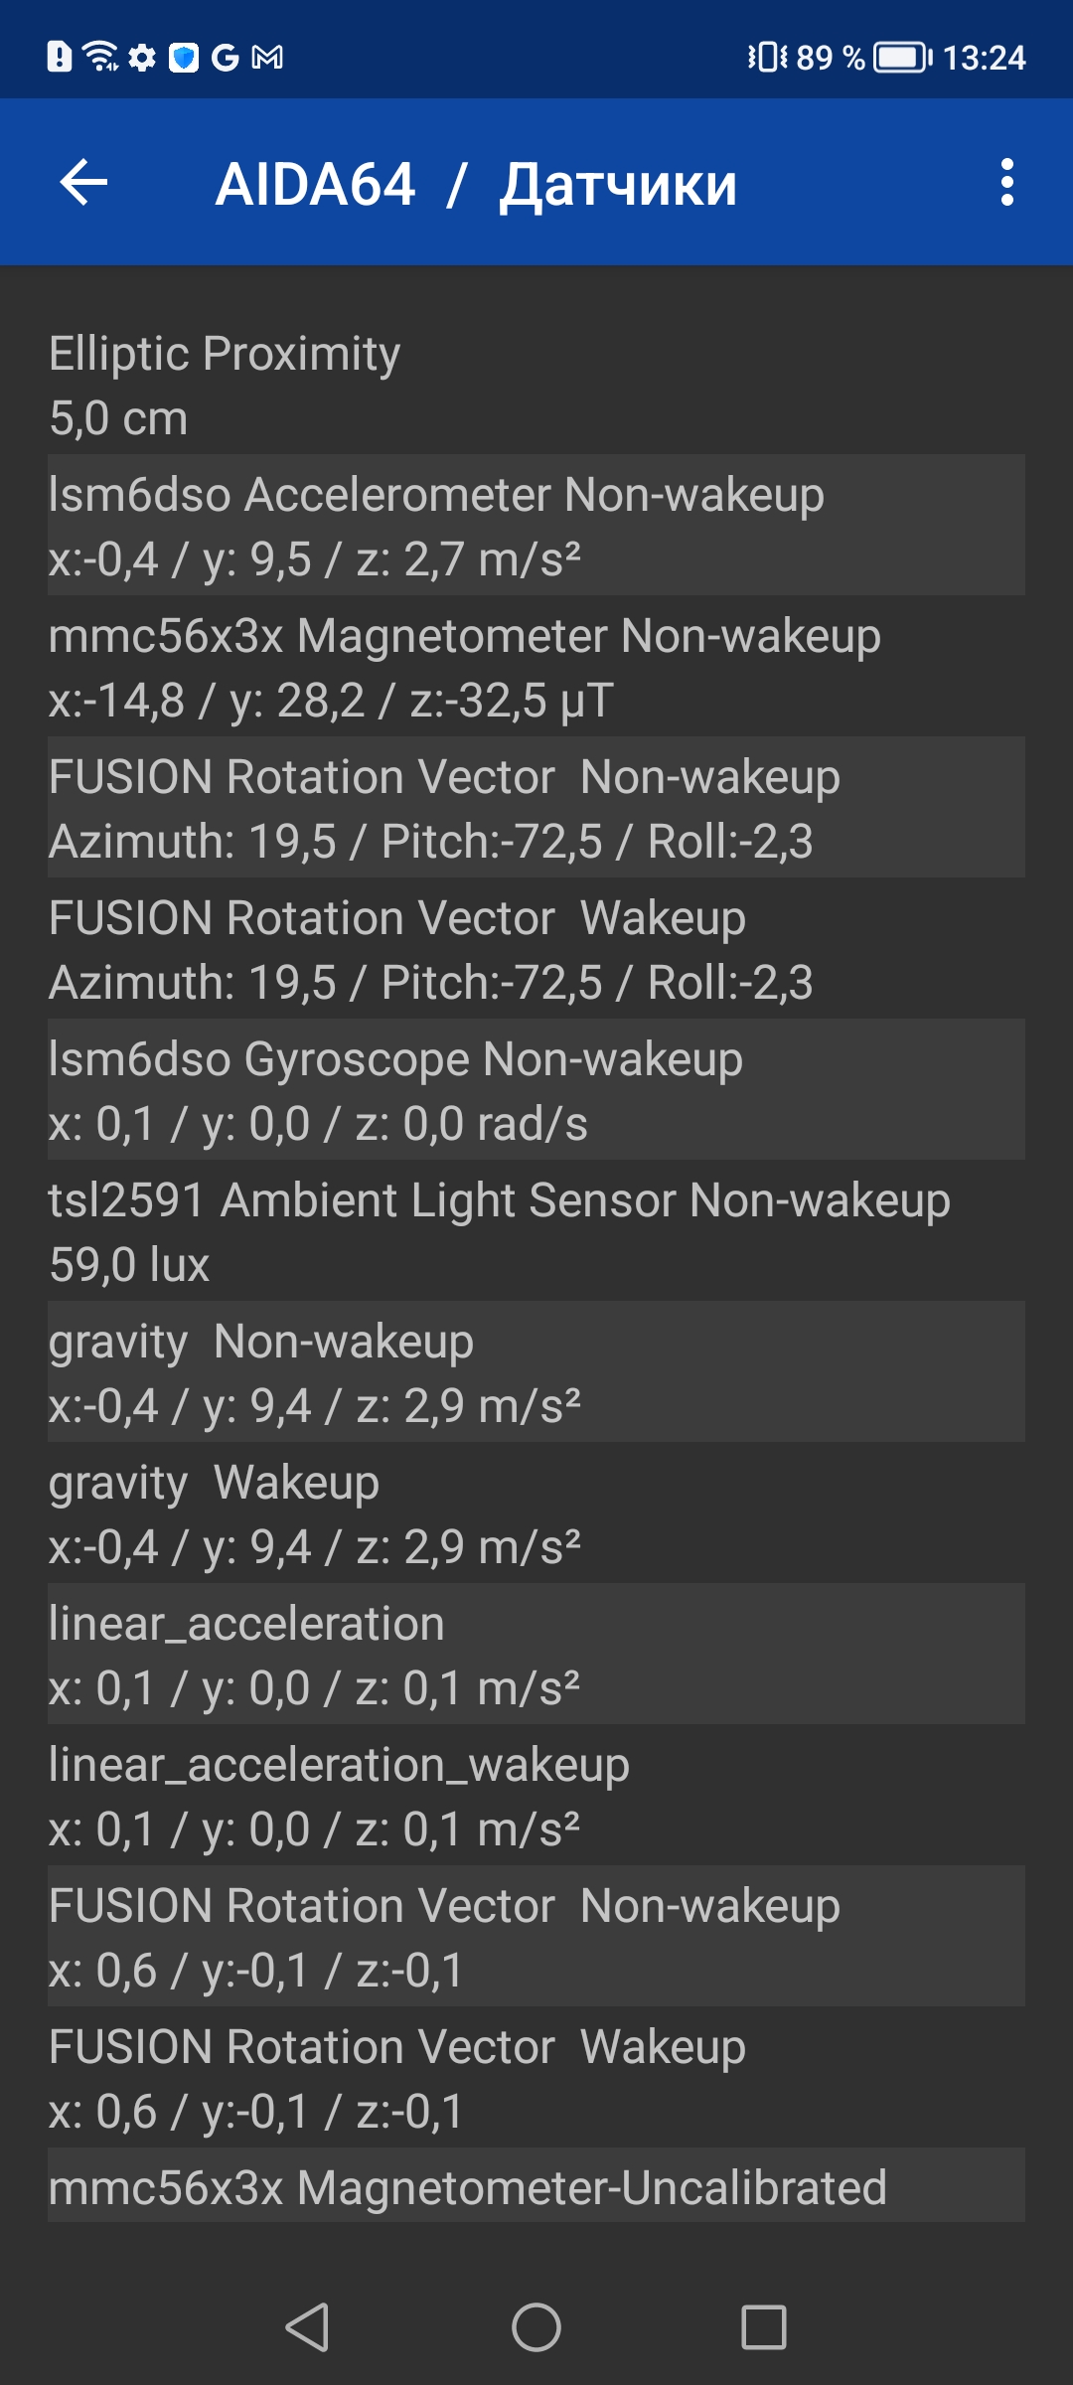Open recent apps square button
The width and height of the screenshot is (1073, 2385).
point(763,2327)
